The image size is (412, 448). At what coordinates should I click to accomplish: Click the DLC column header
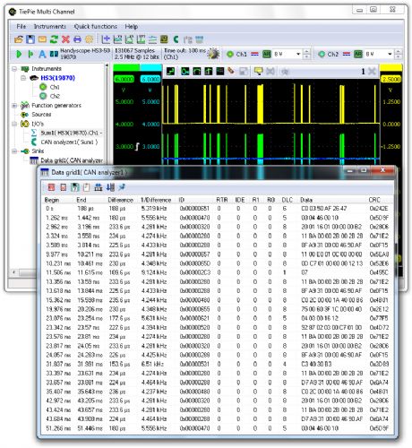tap(288, 200)
